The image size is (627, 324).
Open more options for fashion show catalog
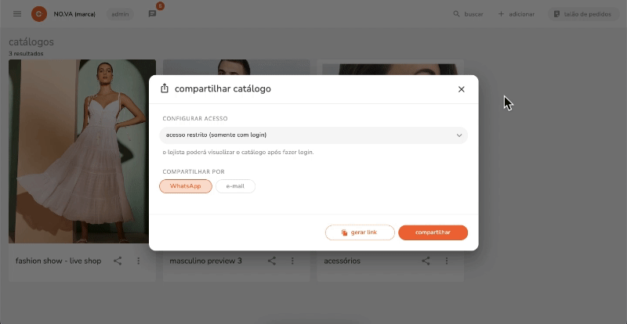point(139,261)
